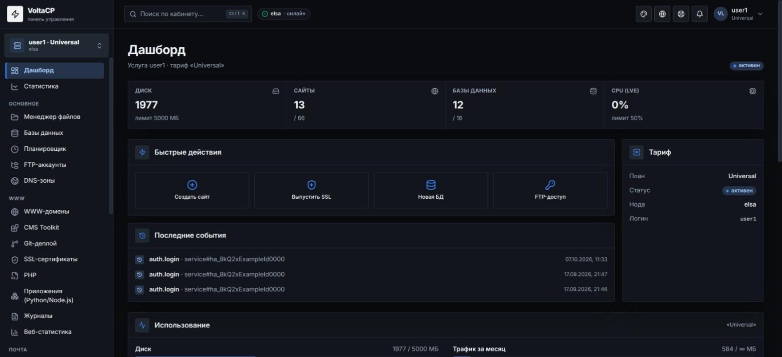Click the first auth.login event text
782x357 pixels.
coord(217,259)
